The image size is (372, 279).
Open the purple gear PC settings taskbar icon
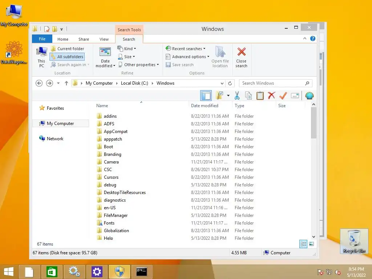tap(97, 272)
